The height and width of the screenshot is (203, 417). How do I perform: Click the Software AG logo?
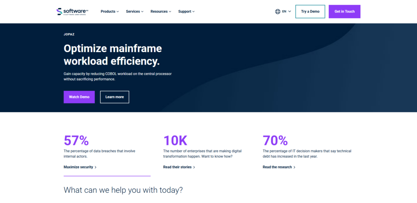(72, 11)
